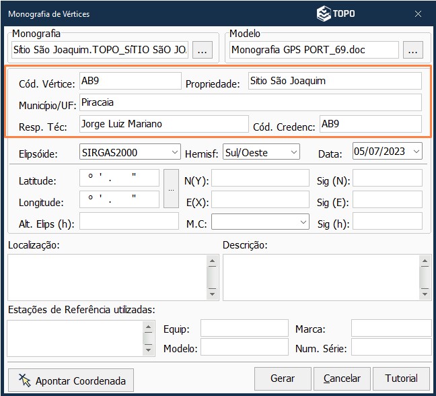Click the TOPO logo in title bar
436x396 pixels.
click(336, 13)
